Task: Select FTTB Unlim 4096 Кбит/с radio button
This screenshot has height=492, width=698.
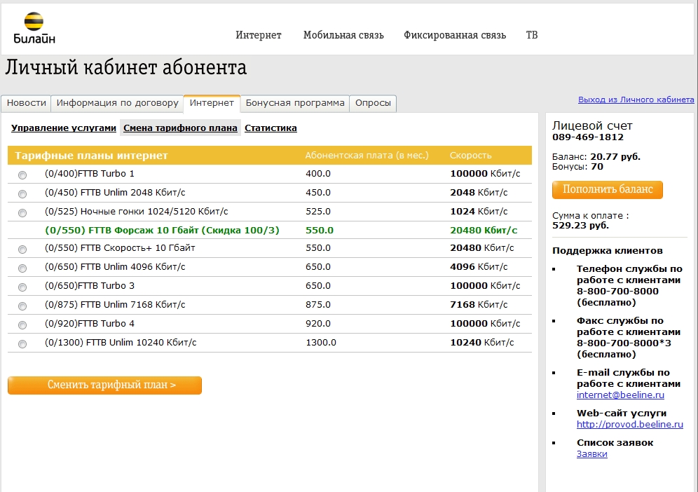Action: pyautogui.click(x=22, y=268)
